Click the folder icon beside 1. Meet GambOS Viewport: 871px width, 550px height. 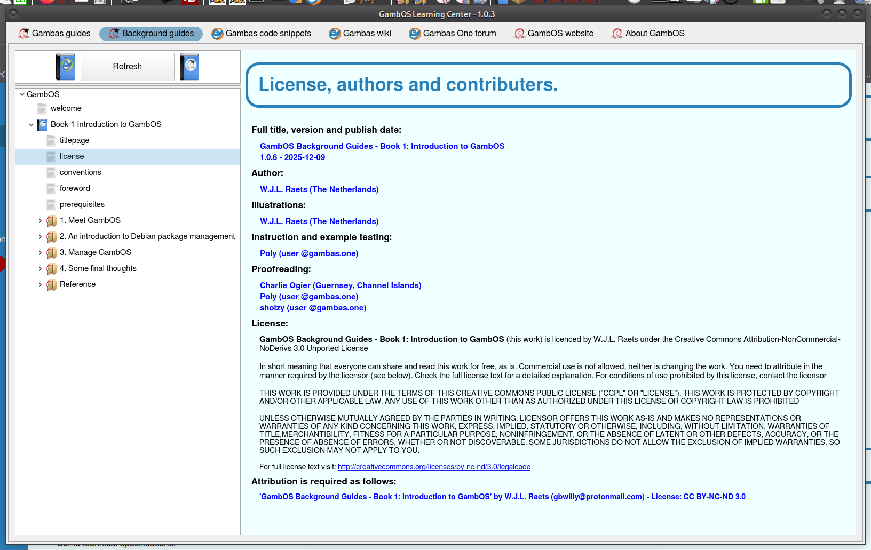51,220
